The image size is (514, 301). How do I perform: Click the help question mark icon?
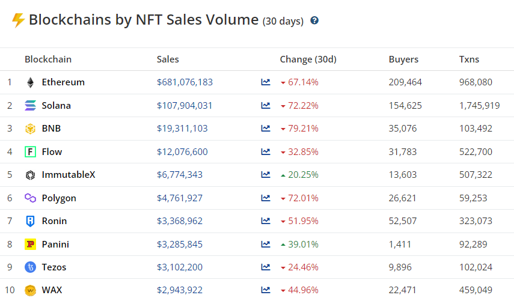tap(314, 20)
